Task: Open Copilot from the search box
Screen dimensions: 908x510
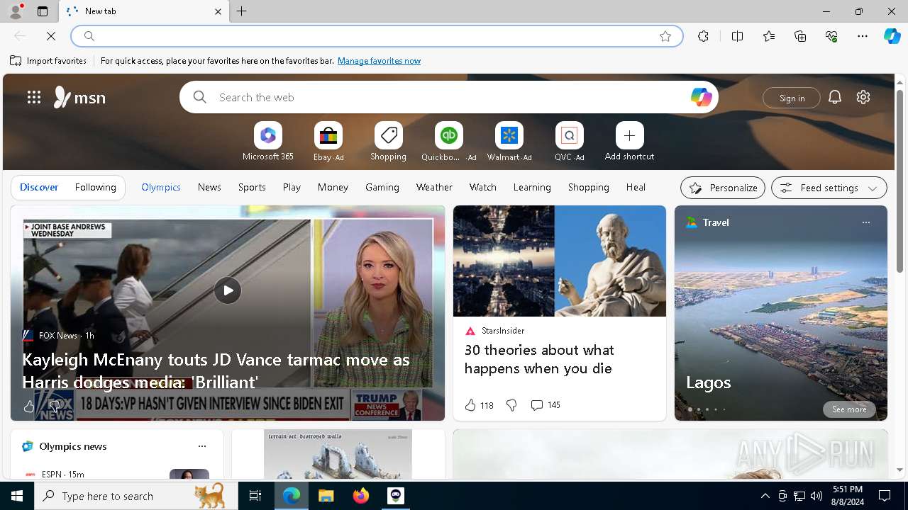Action: 701,97
